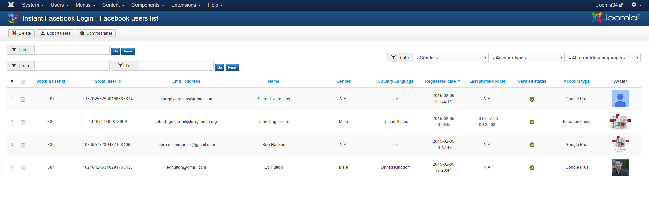649x210 pixels.
Task: Sort by Verified status column
Action: pos(532,81)
